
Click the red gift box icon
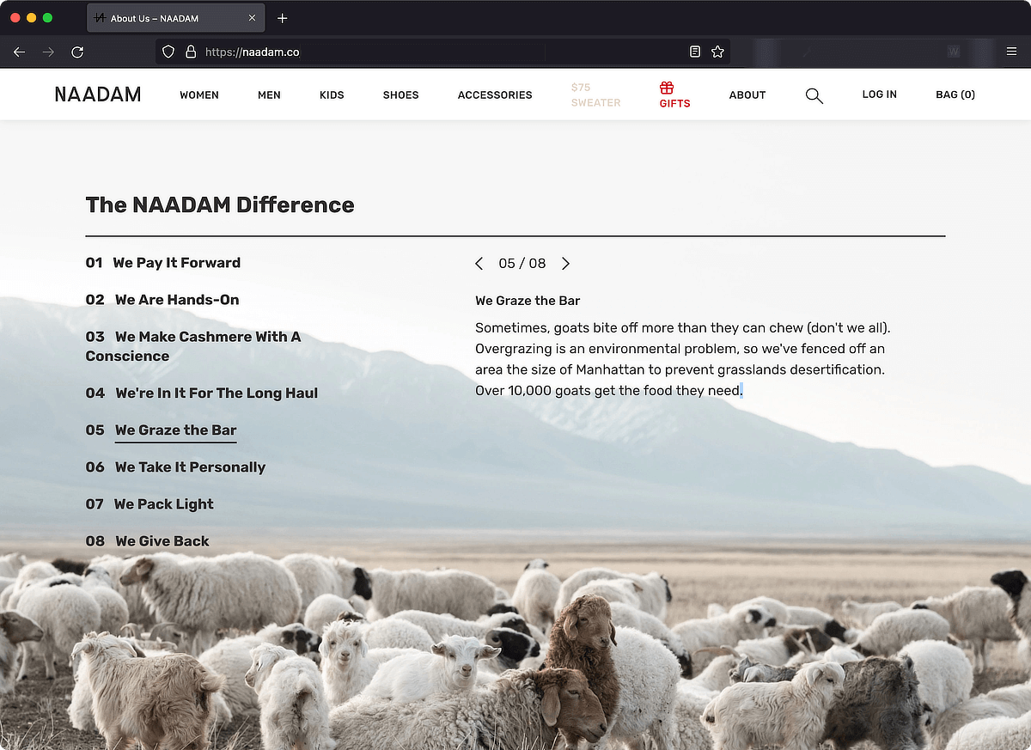coord(667,88)
